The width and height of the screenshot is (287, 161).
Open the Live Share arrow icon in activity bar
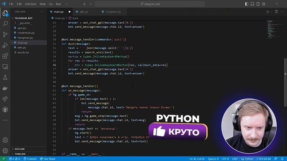coord(5,99)
